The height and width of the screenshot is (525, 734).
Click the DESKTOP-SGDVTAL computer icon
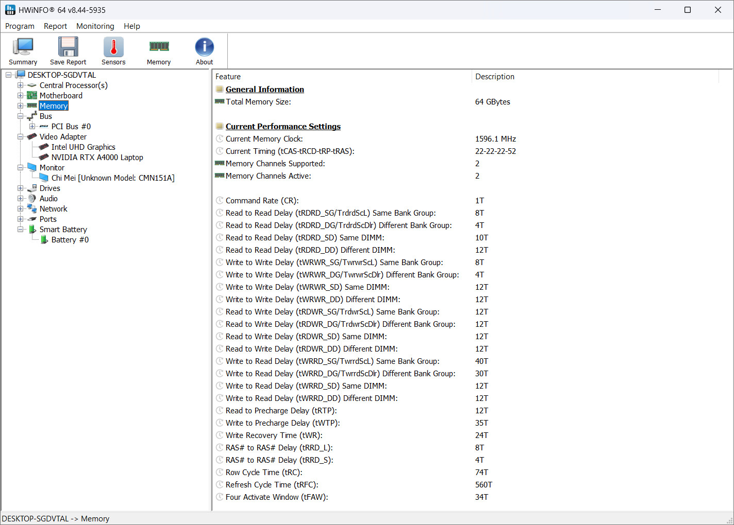pos(20,75)
